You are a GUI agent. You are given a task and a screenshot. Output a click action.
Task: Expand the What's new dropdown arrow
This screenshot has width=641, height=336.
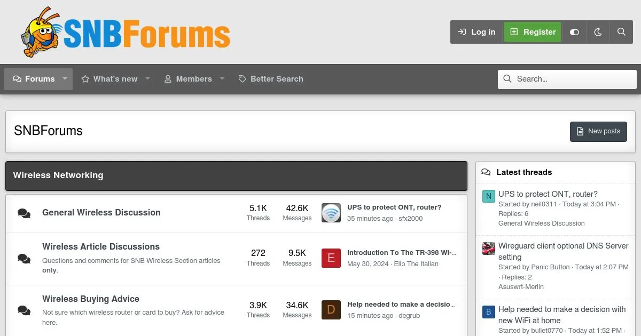pos(148,79)
